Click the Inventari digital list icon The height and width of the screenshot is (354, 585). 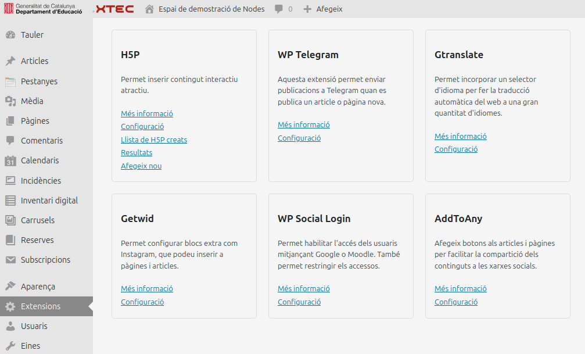pos(10,201)
